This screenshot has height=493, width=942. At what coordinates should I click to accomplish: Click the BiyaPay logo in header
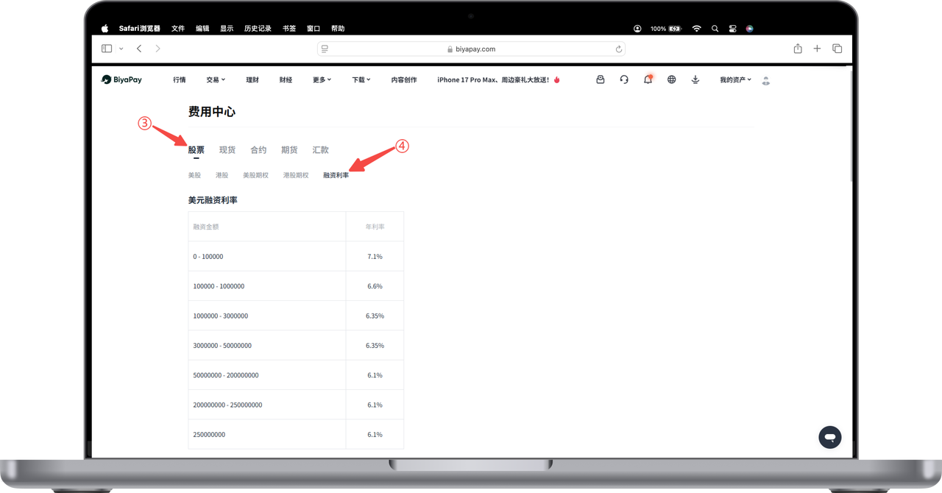point(121,79)
